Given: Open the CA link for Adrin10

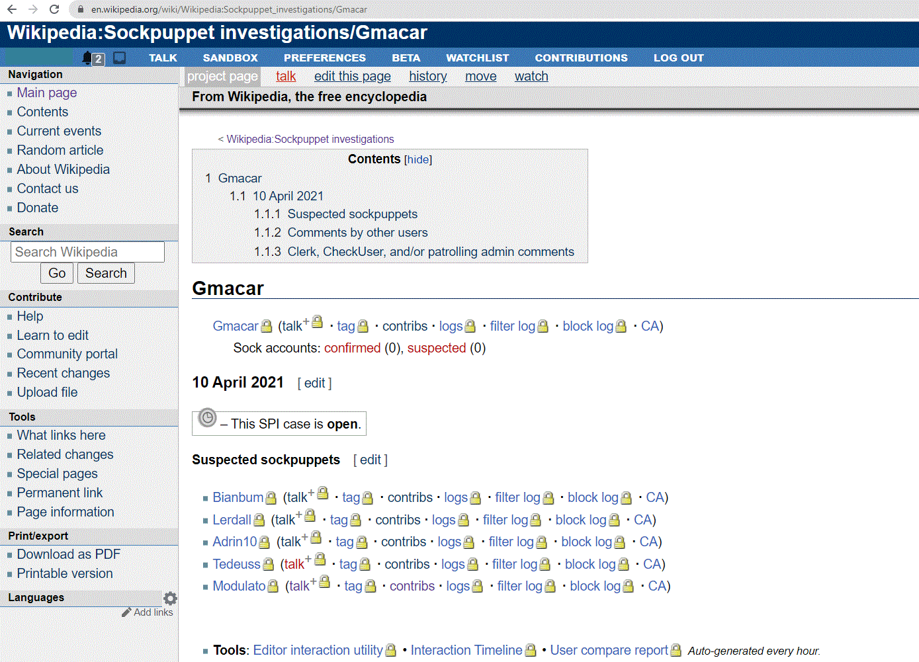Looking at the screenshot, I should [x=648, y=542].
